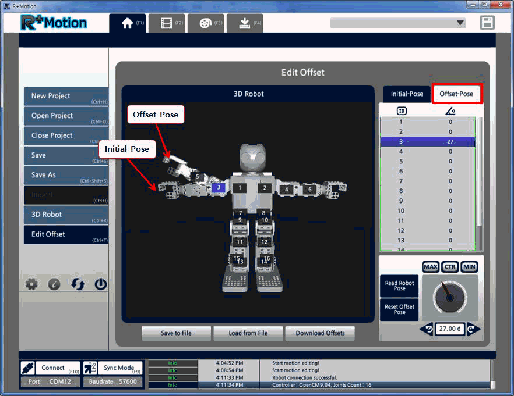The width and height of the screenshot is (514, 396).
Task: Create a New Project
Action: (66, 97)
